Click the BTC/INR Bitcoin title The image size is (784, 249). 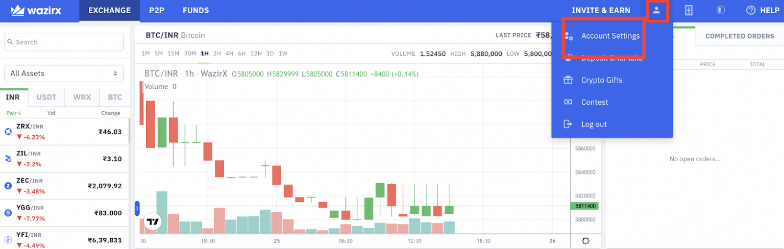coord(175,35)
